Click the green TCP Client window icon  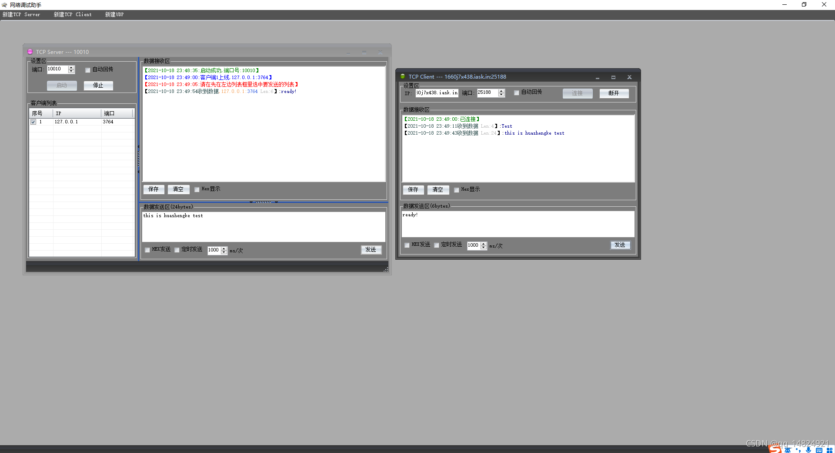pyautogui.click(x=403, y=76)
